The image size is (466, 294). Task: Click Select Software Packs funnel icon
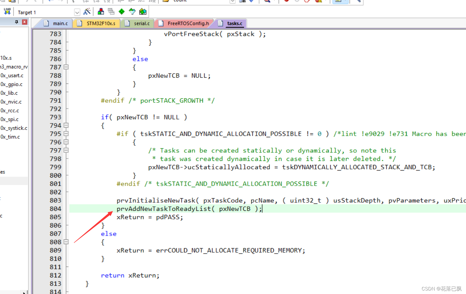132,12
